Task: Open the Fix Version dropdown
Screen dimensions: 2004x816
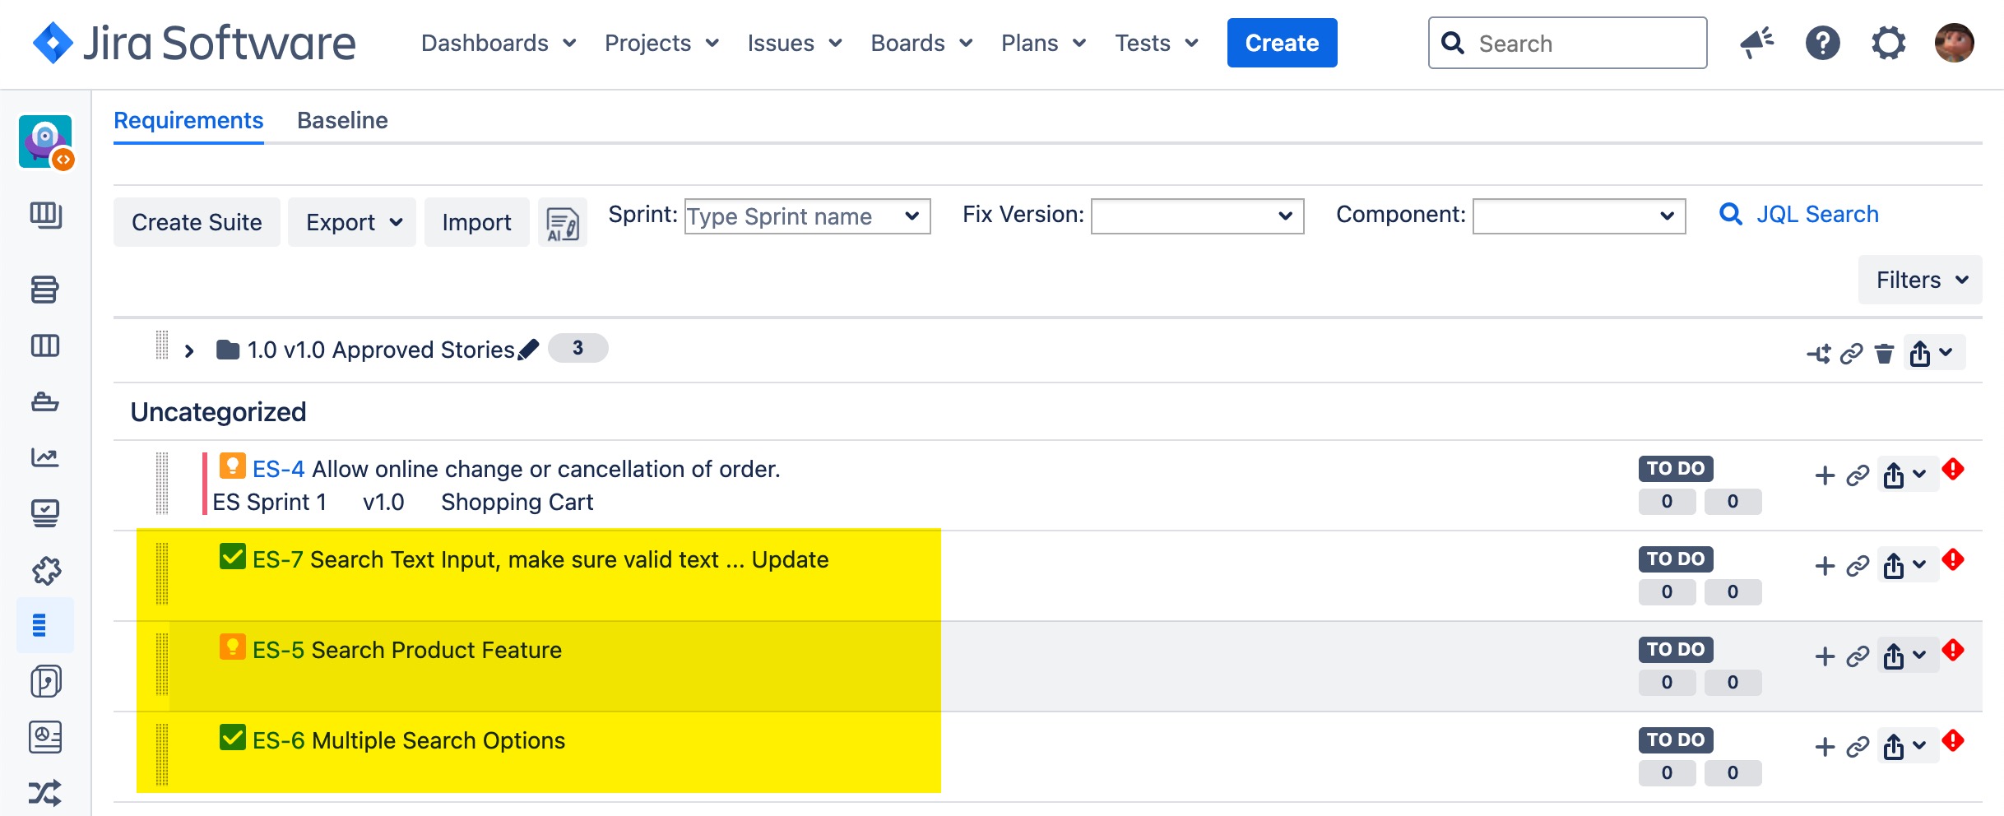Action: [1197, 216]
